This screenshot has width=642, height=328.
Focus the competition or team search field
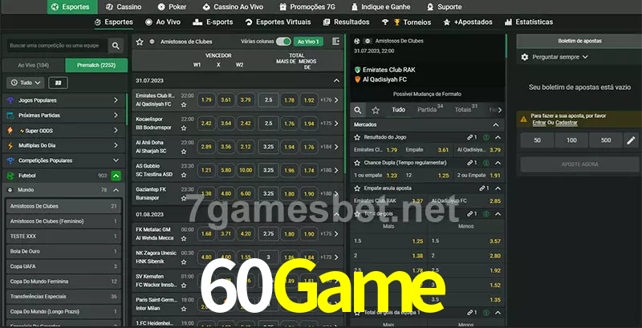(57, 46)
